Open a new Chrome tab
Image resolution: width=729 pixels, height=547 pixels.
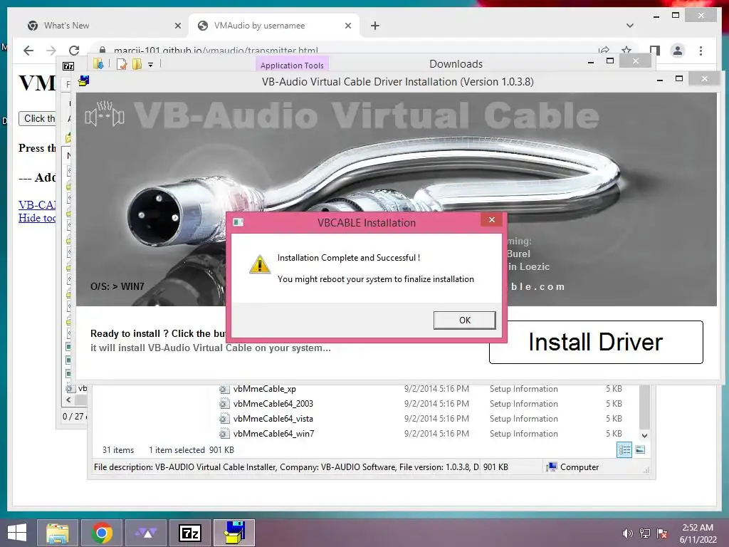375,26
